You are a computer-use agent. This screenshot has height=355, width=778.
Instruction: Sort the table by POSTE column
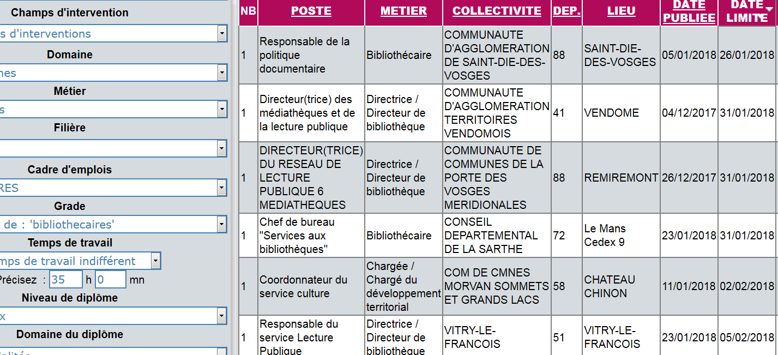point(311,11)
